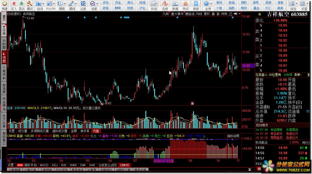Screen dimensions: 312x174
Task: Click the 买入 buy icon
Action: tap(14, 4)
